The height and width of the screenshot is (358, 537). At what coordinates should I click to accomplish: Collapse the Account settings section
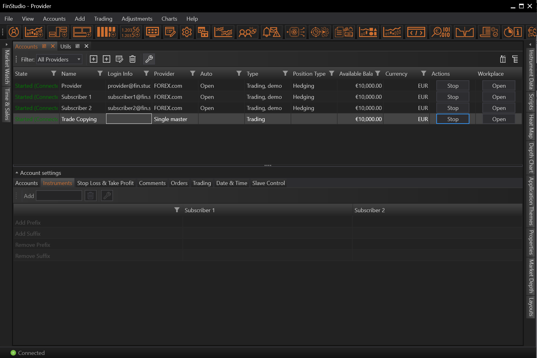17,173
